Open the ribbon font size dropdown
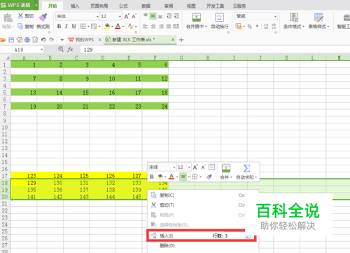Screen dimensions: 350x253 pyautogui.click(x=120, y=16)
